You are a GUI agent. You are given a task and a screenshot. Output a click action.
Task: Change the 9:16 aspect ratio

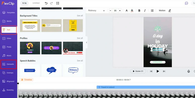24,3
